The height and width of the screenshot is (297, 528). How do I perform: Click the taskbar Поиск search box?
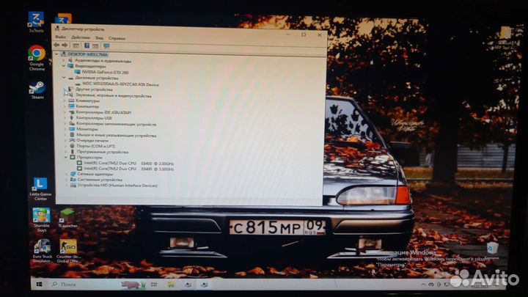click(x=84, y=285)
